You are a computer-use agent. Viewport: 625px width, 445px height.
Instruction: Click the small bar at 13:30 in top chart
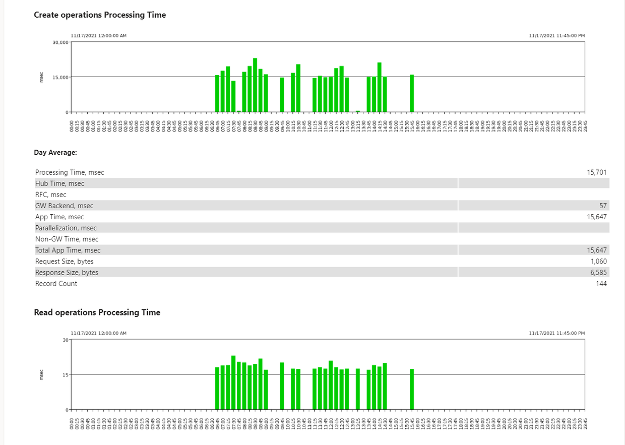coord(357,111)
